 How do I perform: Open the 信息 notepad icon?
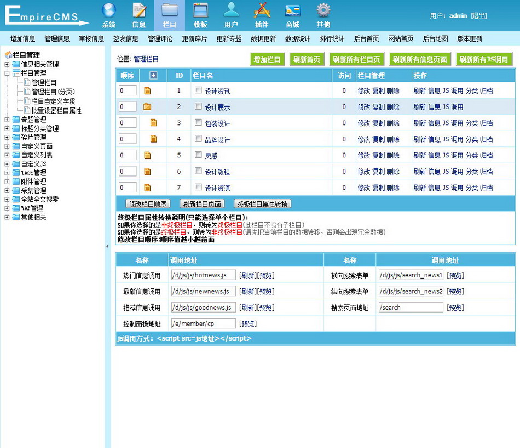[x=139, y=10]
